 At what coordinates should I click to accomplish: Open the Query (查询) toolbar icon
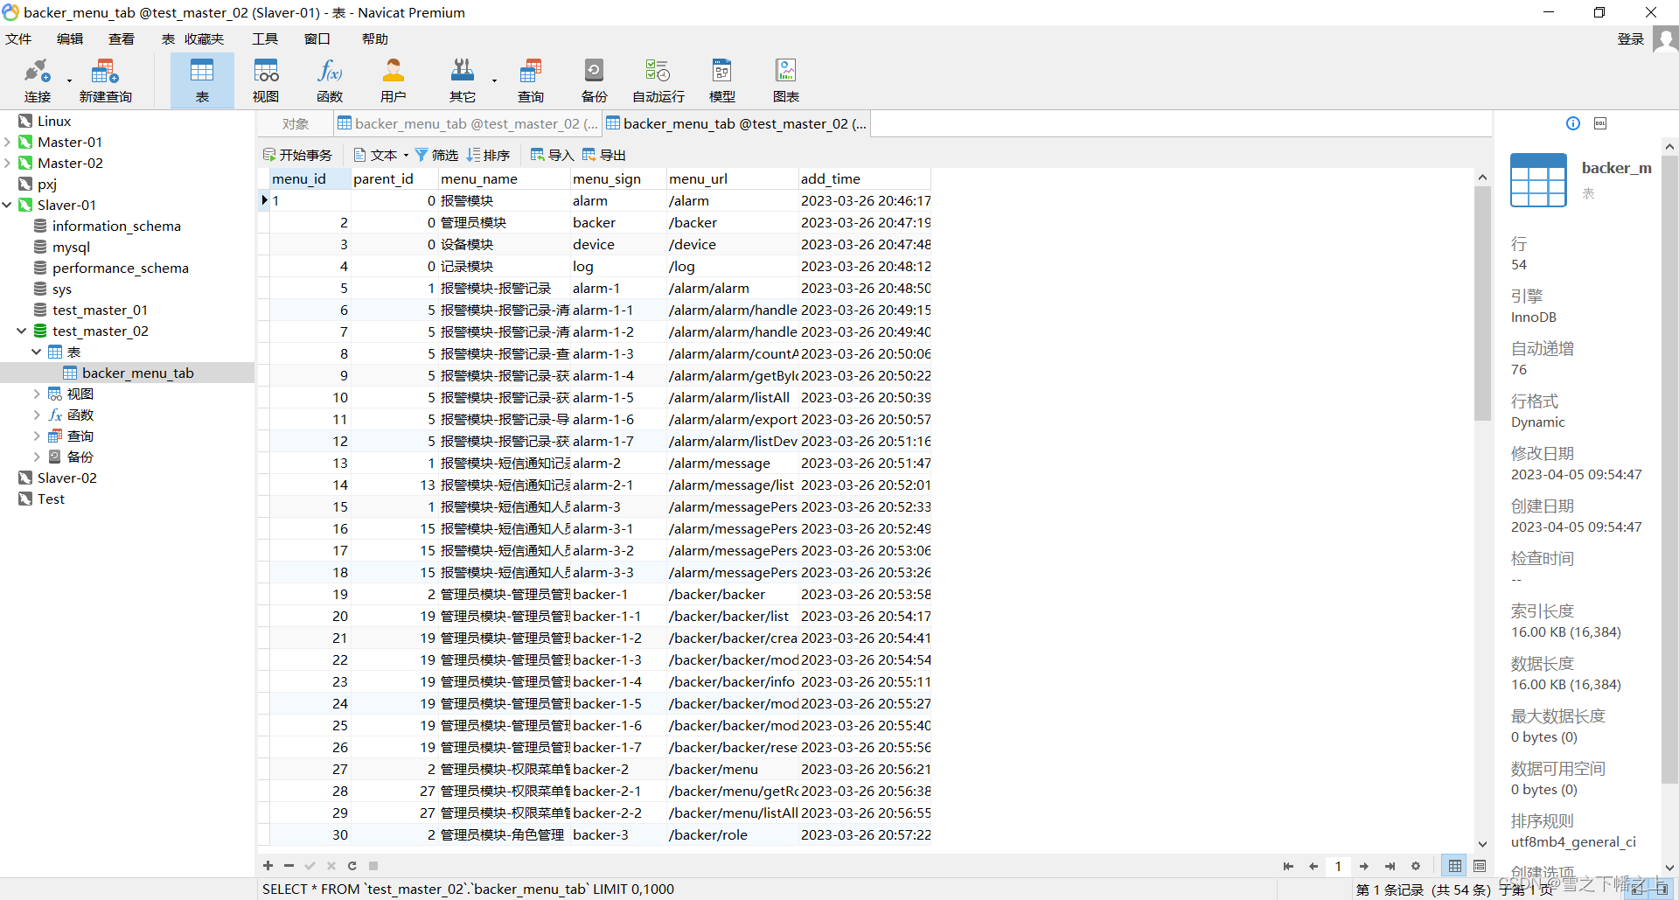tap(531, 80)
